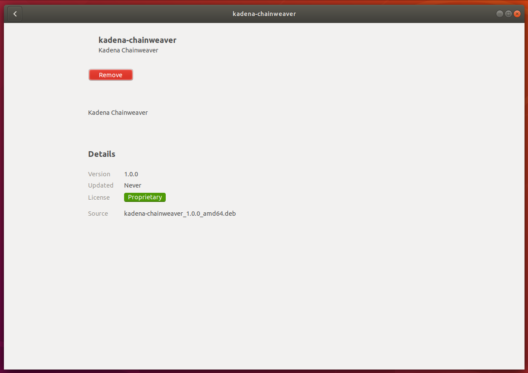The image size is (528, 373).
Task: Select the Never updated value
Action: click(x=133, y=185)
